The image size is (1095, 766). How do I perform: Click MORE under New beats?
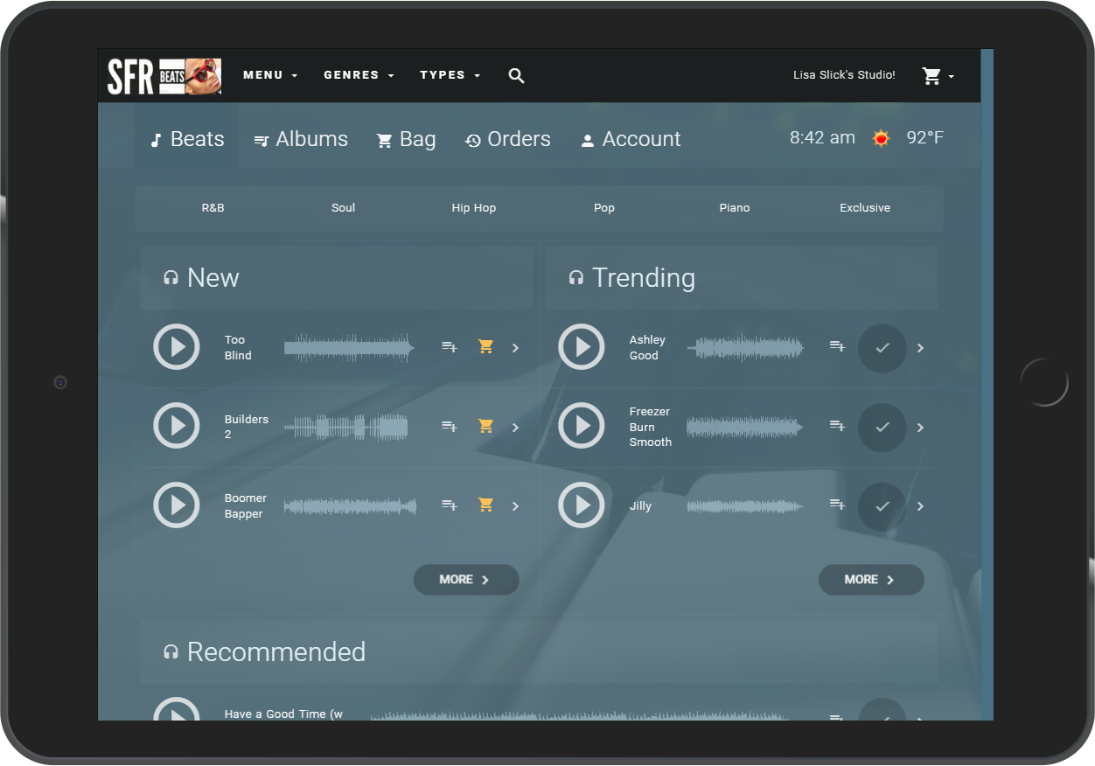[x=465, y=580]
